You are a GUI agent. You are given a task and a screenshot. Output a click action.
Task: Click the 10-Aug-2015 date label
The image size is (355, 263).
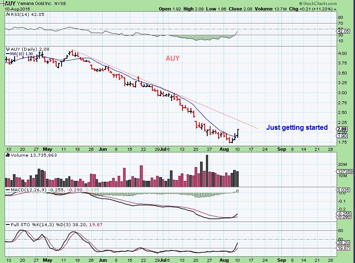point(18,9)
